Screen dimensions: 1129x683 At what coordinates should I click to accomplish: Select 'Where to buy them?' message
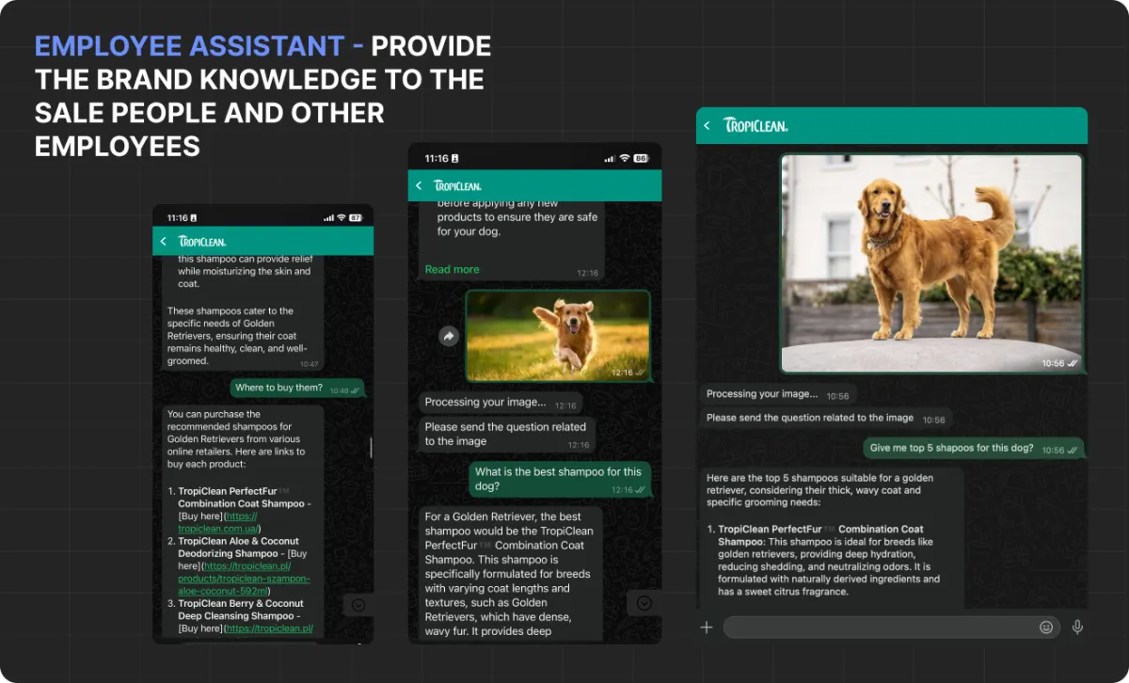tap(297, 389)
